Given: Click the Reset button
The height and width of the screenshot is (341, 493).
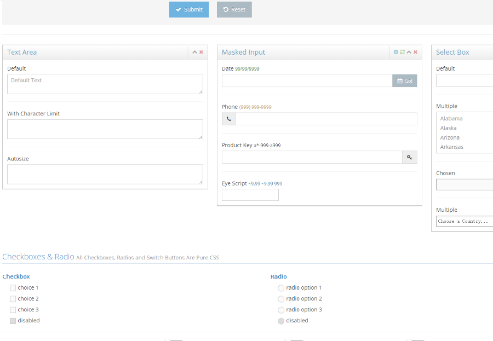Looking at the screenshot, I should [x=234, y=9].
